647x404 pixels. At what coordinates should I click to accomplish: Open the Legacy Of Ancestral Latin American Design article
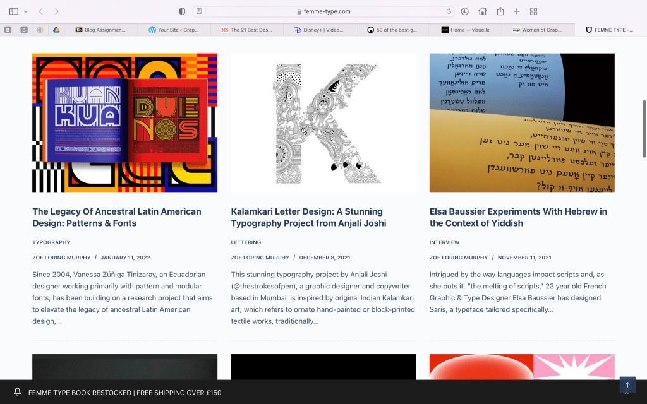pyautogui.click(x=117, y=217)
